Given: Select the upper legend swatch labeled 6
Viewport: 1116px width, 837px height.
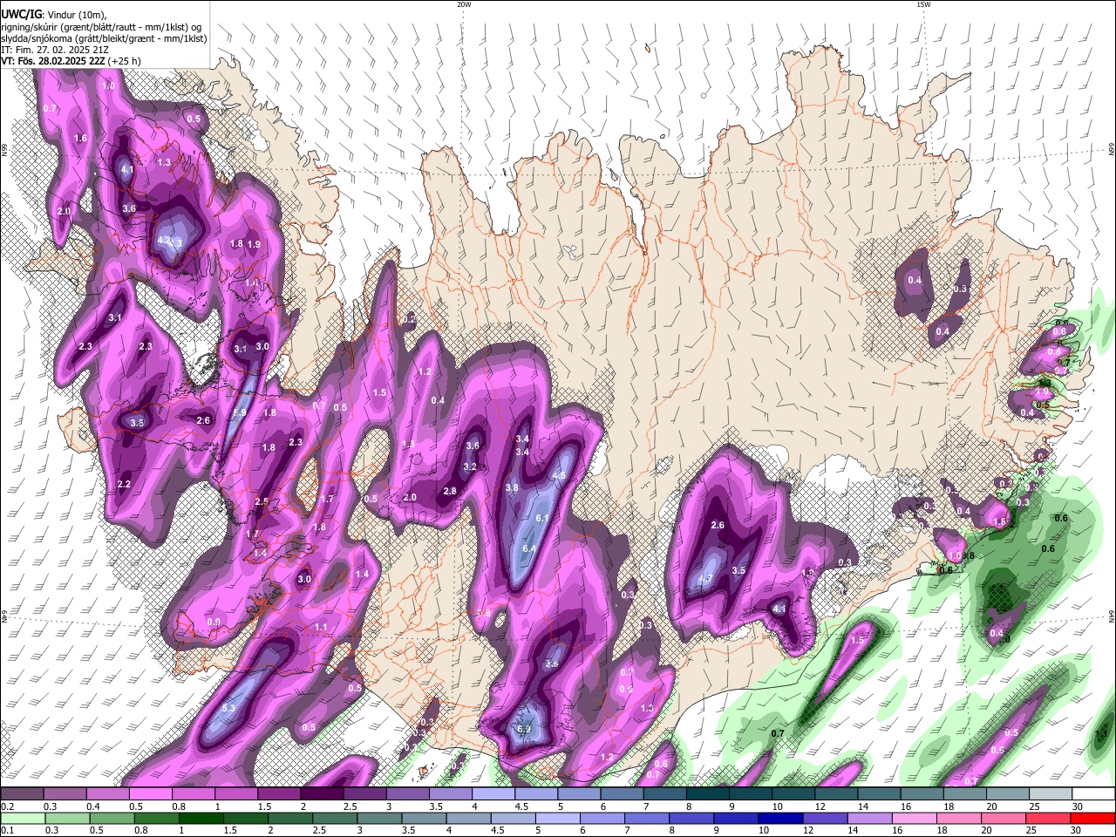Looking at the screenshot, I should [622, 794].
